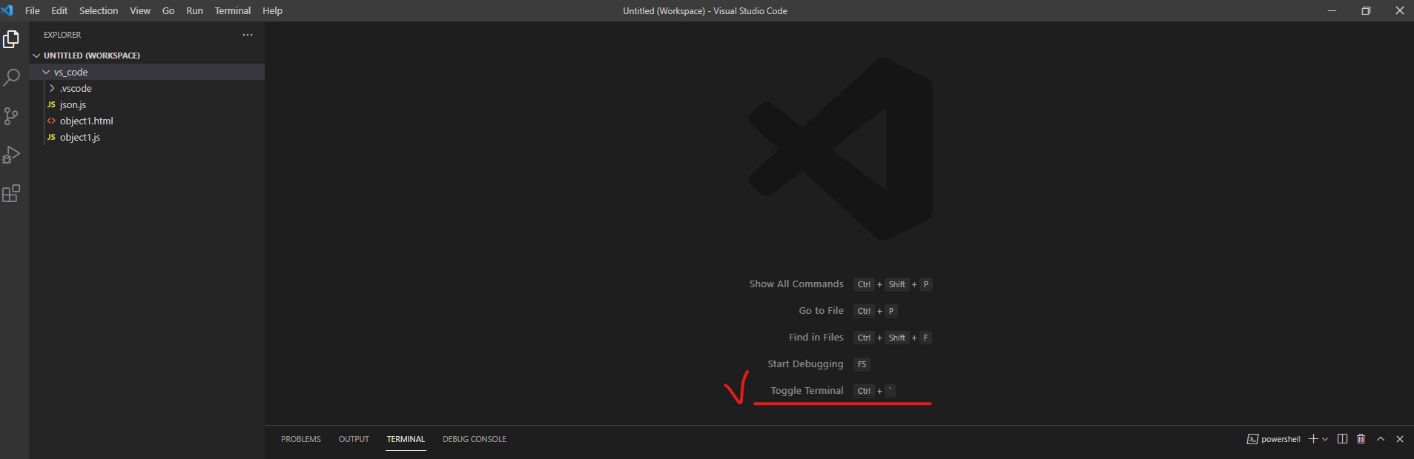The width and height of the screenshot is (1414, 459).
Task: Close the terminal panel
Action: click(1400, 439)
